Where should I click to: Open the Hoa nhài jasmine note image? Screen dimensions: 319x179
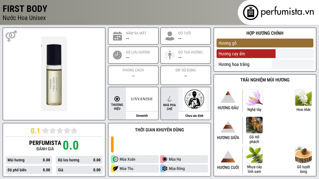pos(303,98)
